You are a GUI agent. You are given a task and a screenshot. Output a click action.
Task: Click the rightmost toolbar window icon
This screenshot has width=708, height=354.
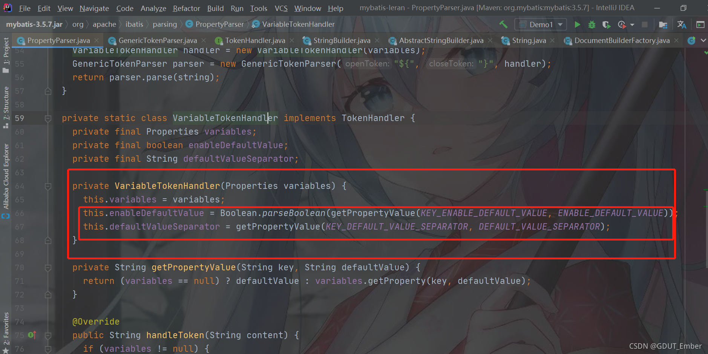pyautogui.click(x=700, y=25)
